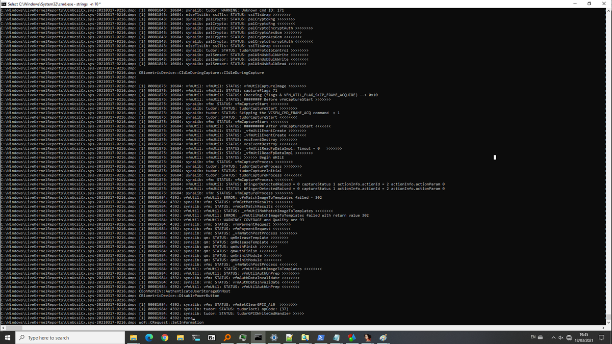The image size is (612, 344).
Task: Open the cmd.exe title bar system menu icon
Action: click(4, 4)
